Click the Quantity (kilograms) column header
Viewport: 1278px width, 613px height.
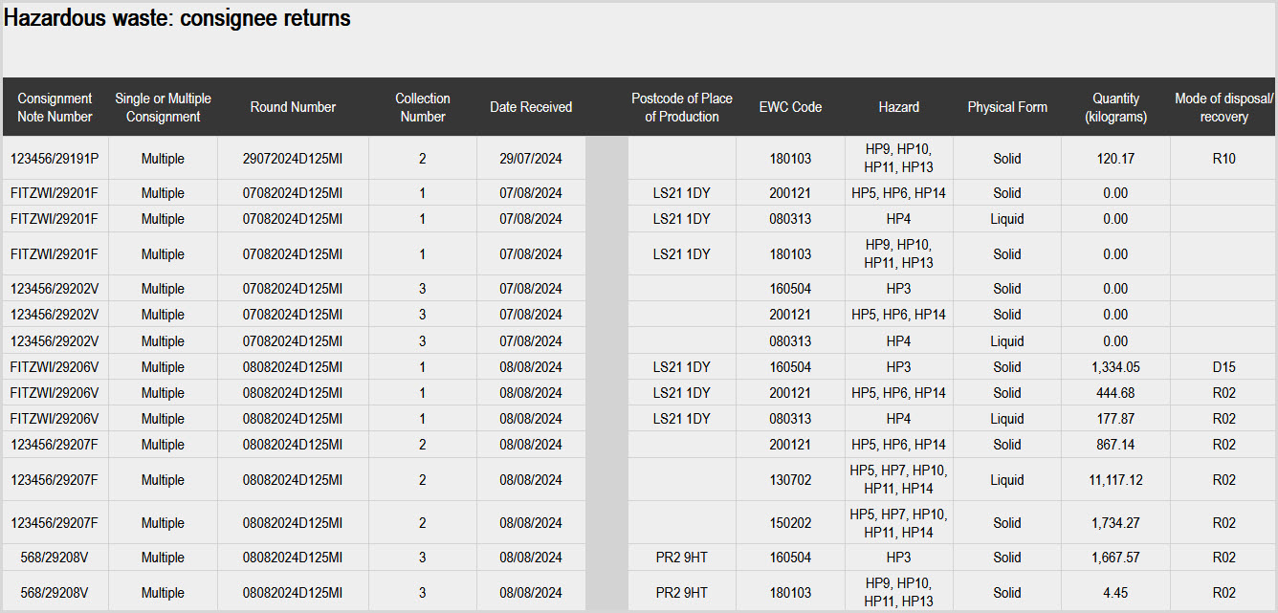pos(1115,107)
